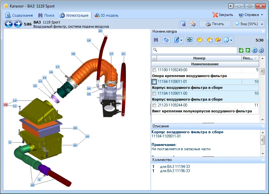The image size is (269, 194).
Task: Click callout label 28 on illustration
Action: [32, 185]
